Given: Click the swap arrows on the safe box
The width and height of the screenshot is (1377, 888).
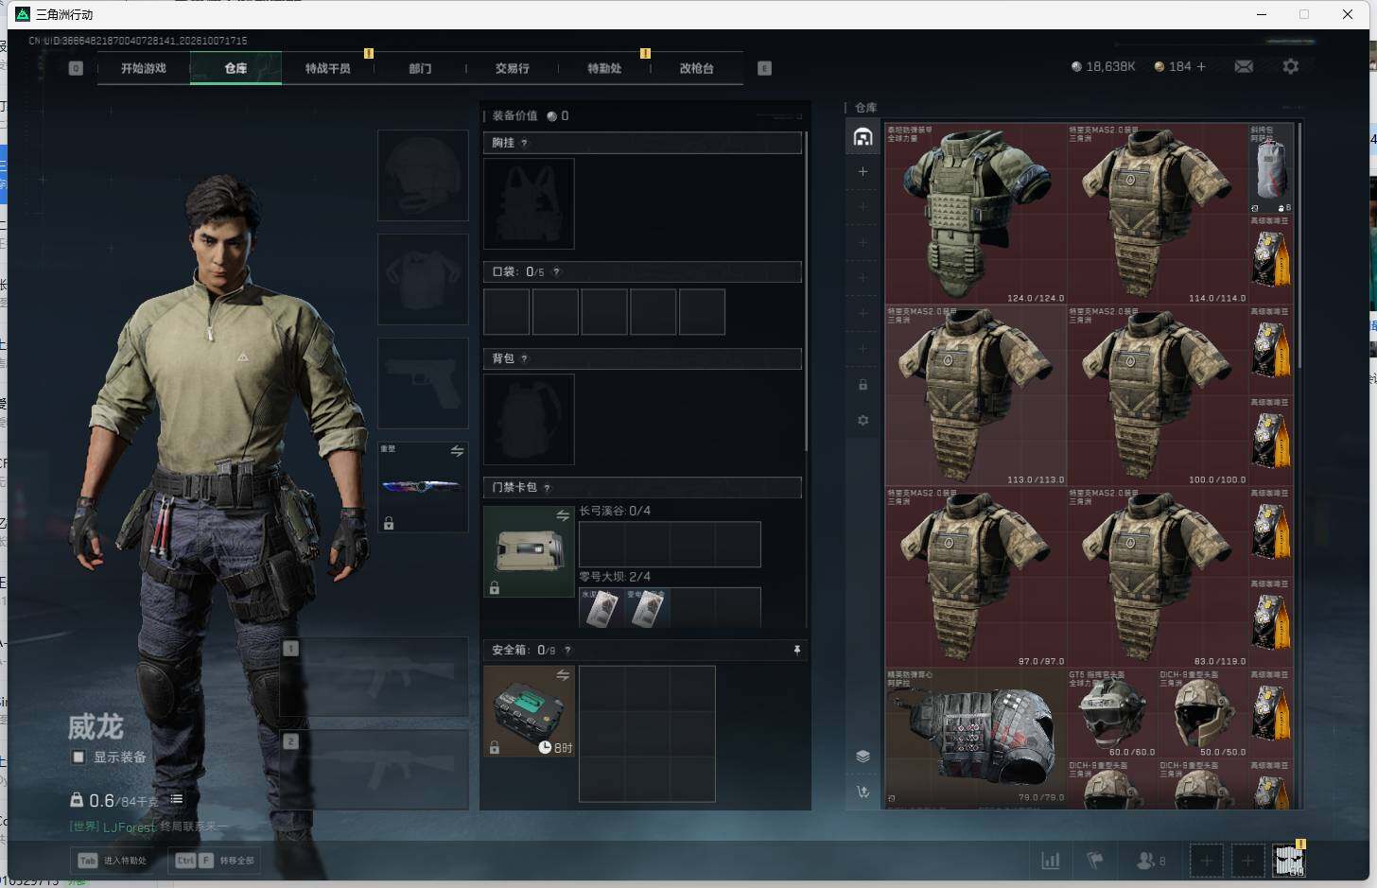Looking at the screenshot, I should coord(563,675).
